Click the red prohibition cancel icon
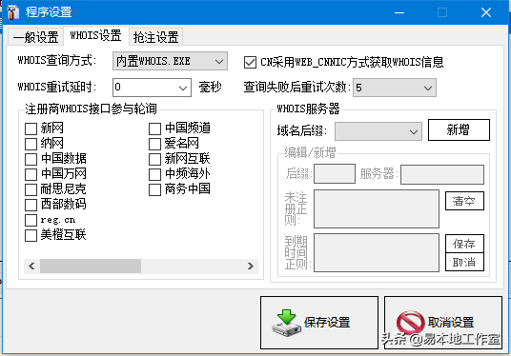511x356 pixels. coord(410,323)
